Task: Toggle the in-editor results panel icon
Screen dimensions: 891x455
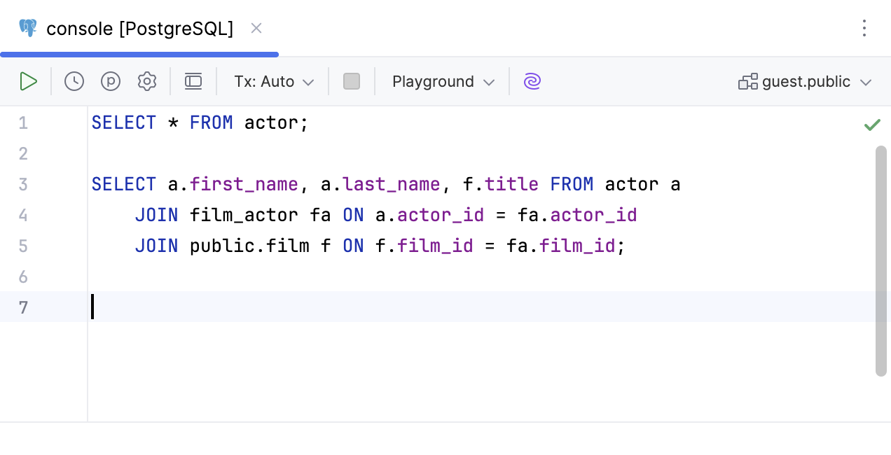Action: (193, 81)
